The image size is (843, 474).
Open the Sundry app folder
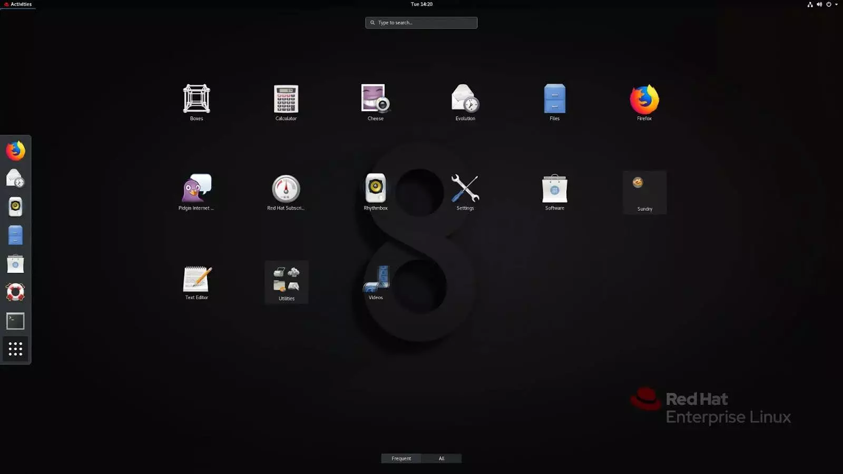[x=645, y=192]
